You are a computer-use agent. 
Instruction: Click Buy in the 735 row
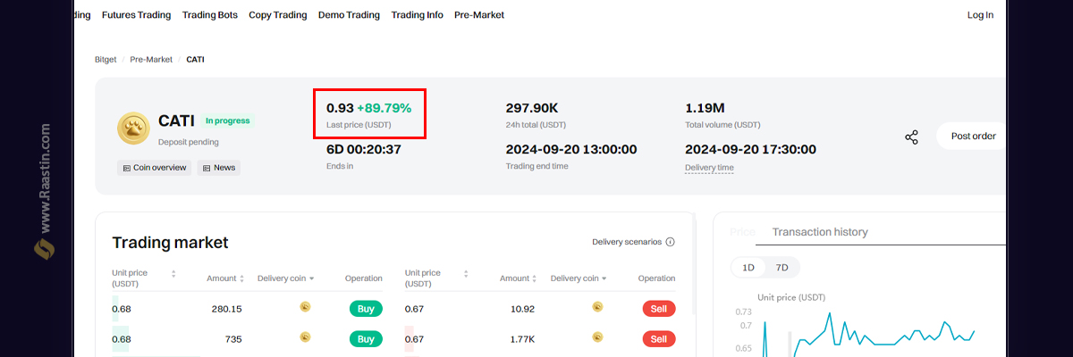point(366,339)
